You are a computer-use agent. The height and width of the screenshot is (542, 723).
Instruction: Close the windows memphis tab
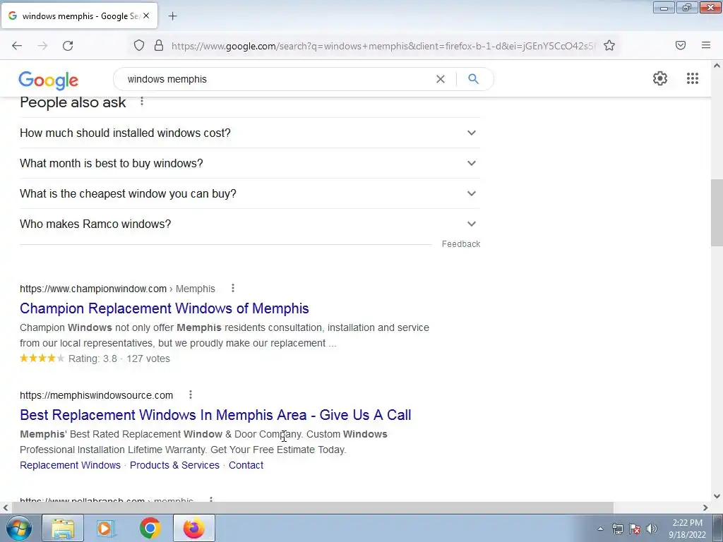point(146,16)
